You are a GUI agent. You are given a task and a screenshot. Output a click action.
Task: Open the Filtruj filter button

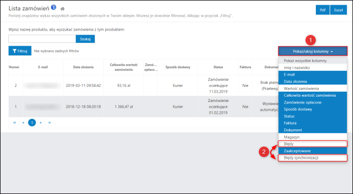coord(20,51)
